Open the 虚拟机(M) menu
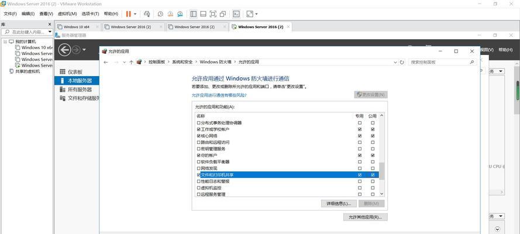Viewport: 520px width, 234px height. [x=67, y=14]
